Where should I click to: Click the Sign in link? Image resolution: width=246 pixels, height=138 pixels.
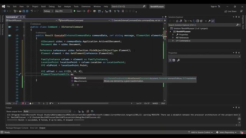214,7
